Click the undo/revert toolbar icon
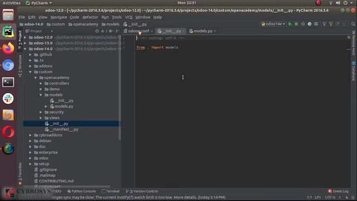 click(344, 24)
